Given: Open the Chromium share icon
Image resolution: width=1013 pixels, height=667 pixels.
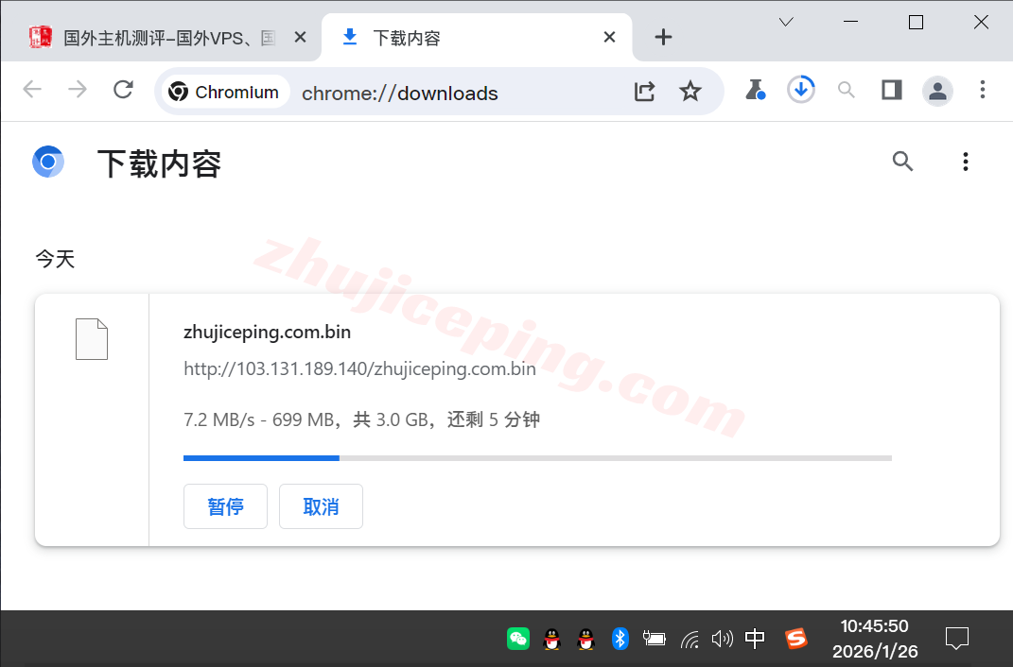Looking at the screenshot, I should [644, 92].
